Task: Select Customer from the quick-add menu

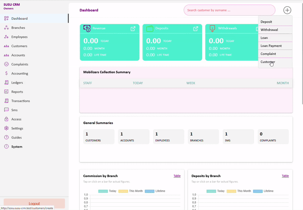Action: click(268, 62)
